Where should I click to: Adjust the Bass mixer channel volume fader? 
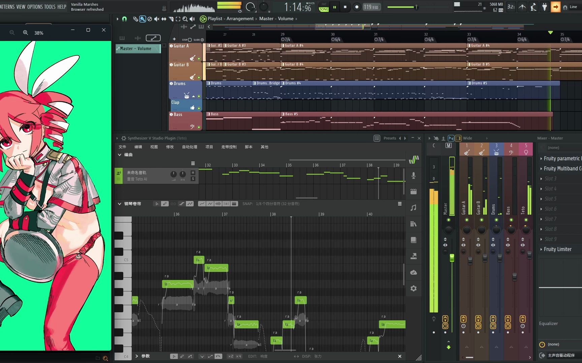[514, 276]
